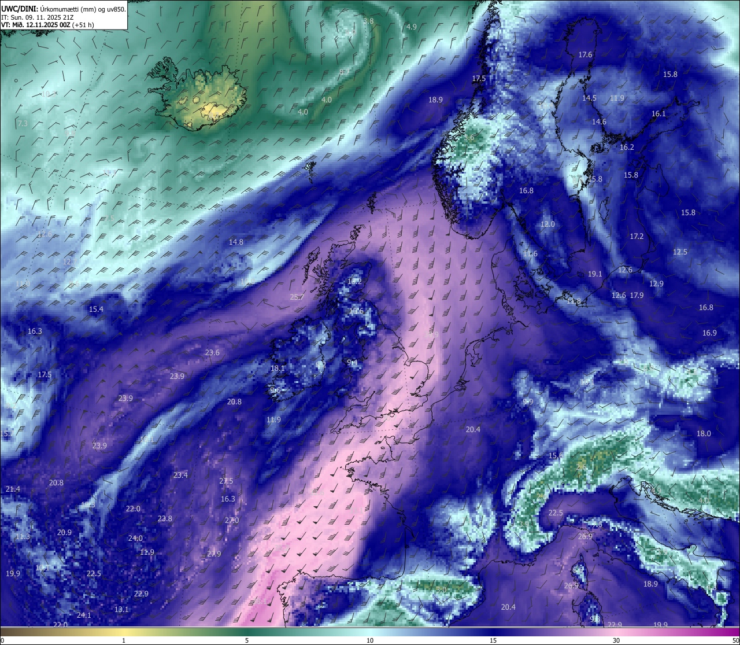Select the 16.9 value at the right edge

pyautogui.click(x=709, y=333)
